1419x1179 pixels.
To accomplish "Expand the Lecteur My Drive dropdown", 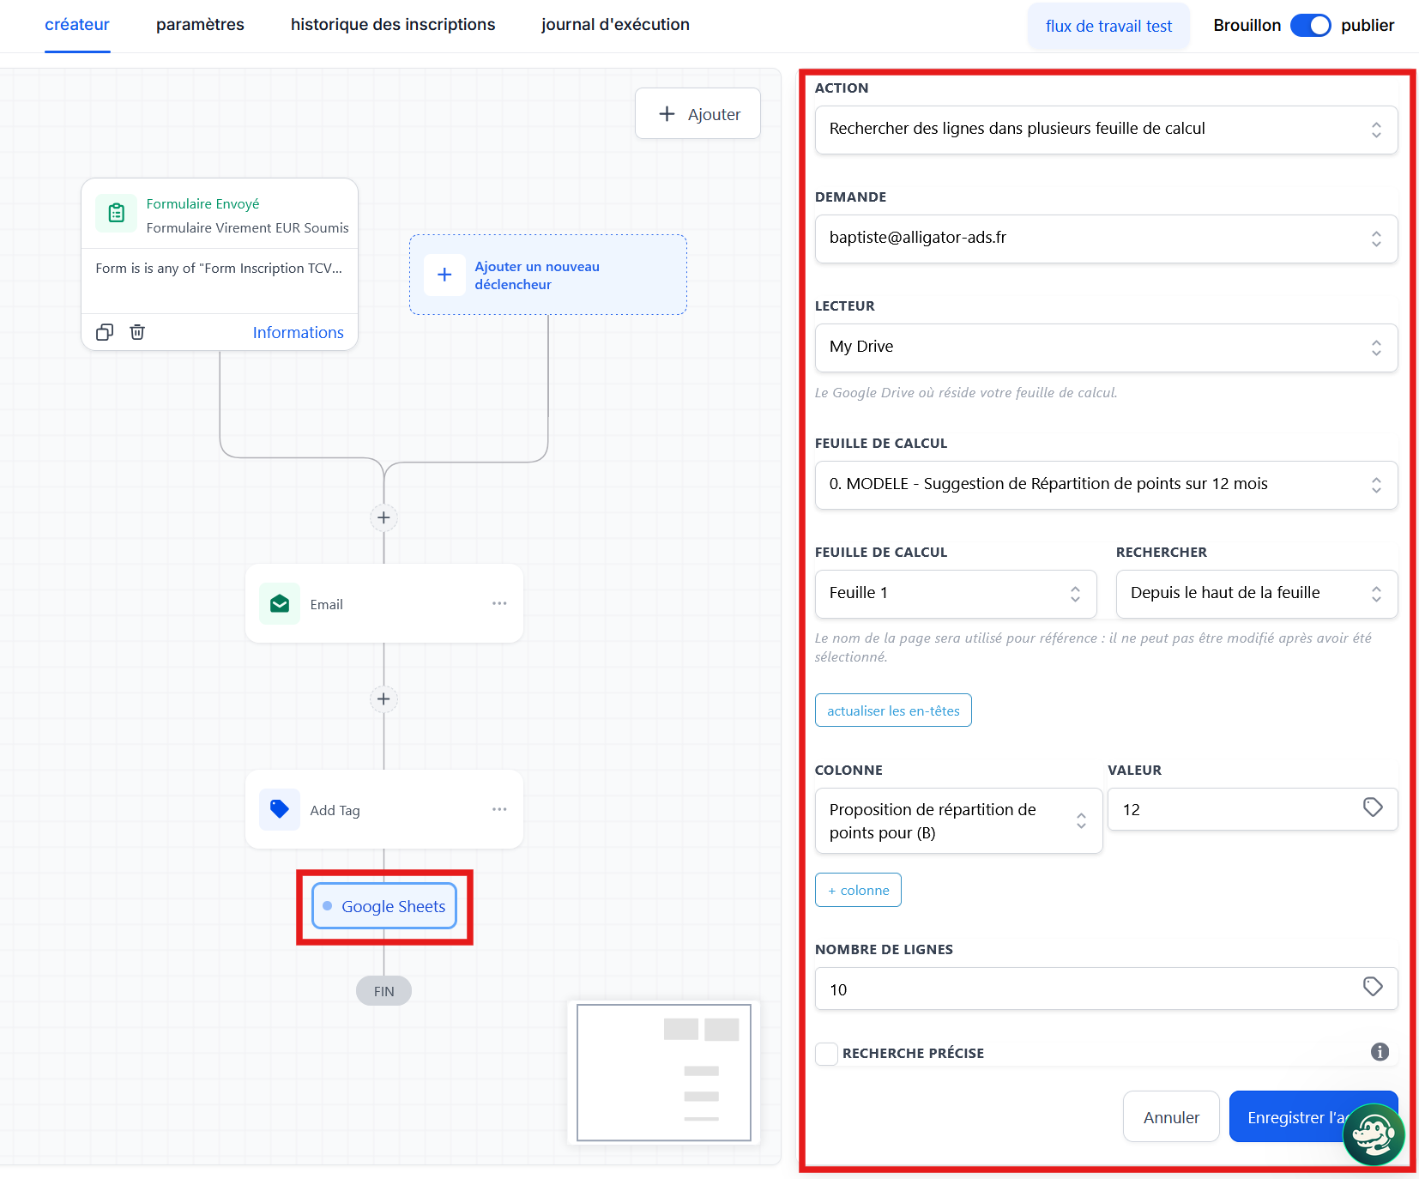I will (x=1106, y=348).
